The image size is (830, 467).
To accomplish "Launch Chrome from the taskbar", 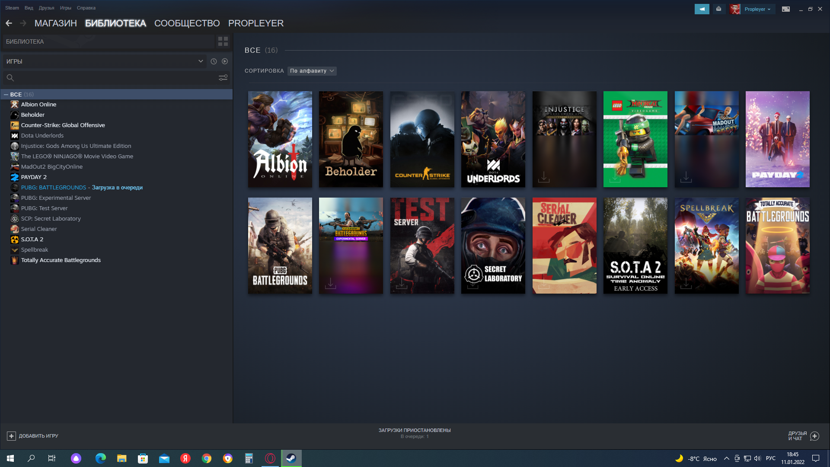I will (207, 458).
